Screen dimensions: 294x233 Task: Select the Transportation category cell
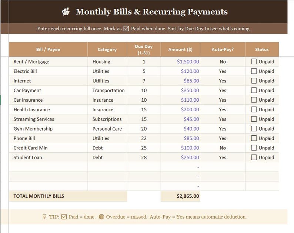click(107, 90)
